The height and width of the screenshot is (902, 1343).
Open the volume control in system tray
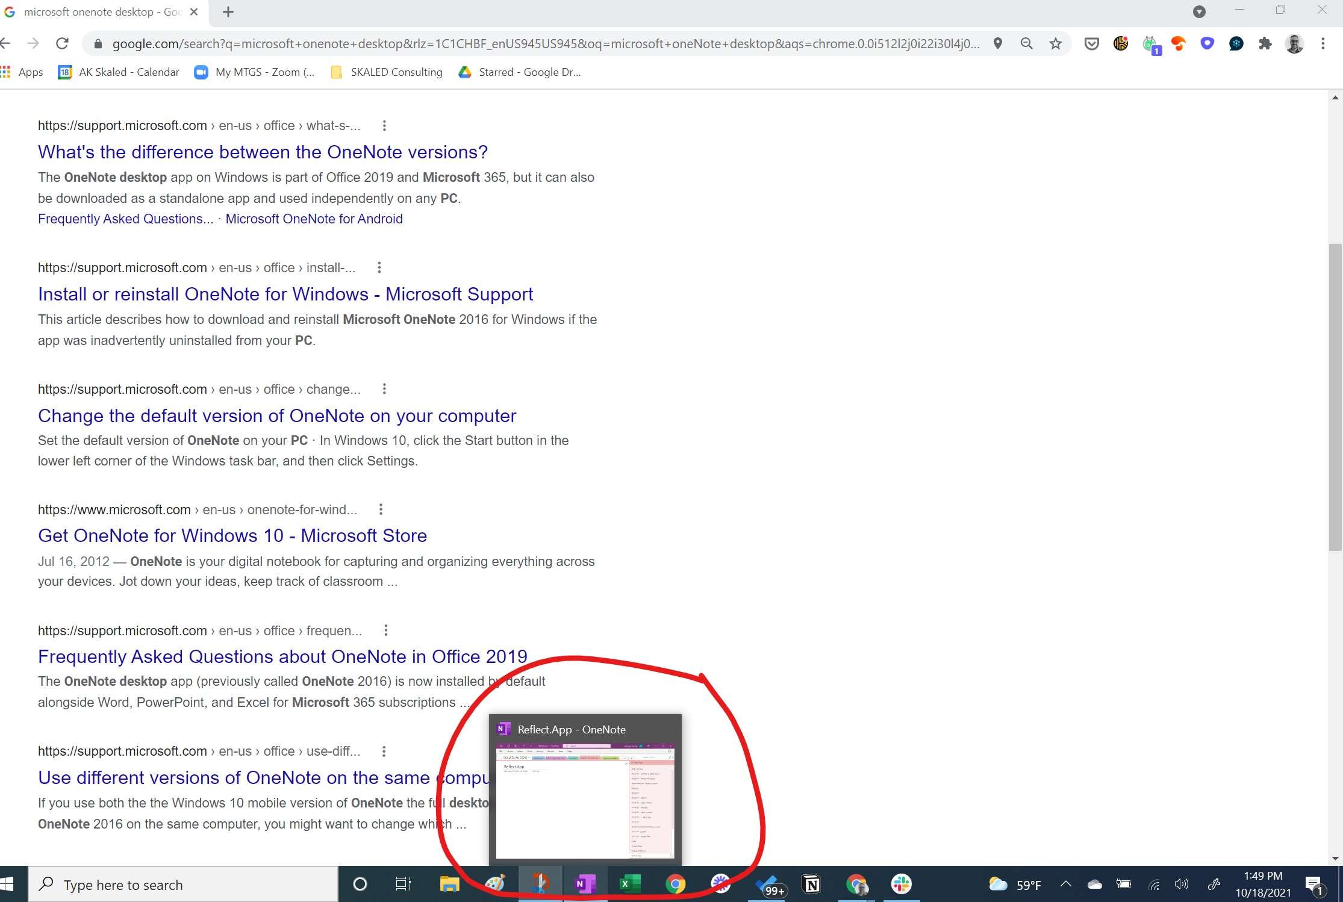tap(1182, 885)
